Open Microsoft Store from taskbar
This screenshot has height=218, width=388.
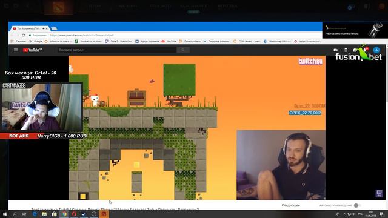(x=54, y=214)
